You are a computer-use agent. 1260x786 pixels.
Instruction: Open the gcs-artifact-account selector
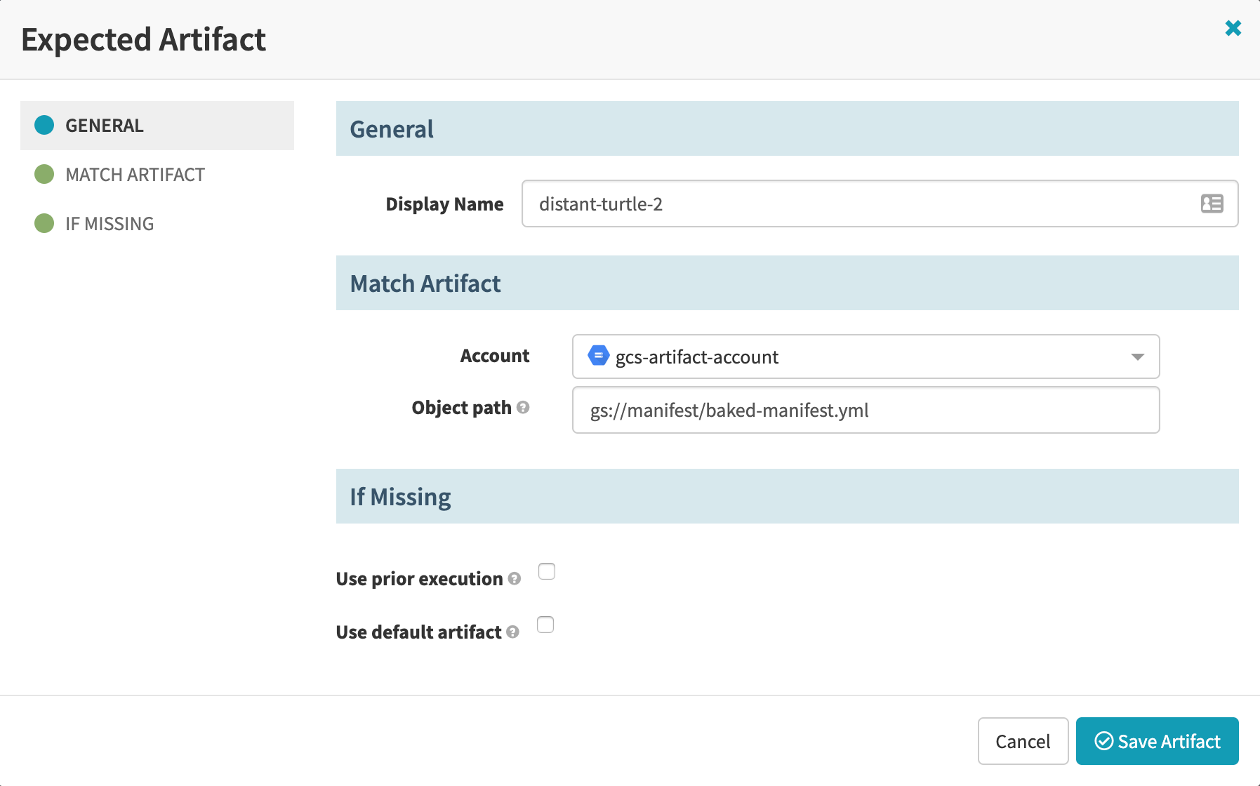pos(865,357)
